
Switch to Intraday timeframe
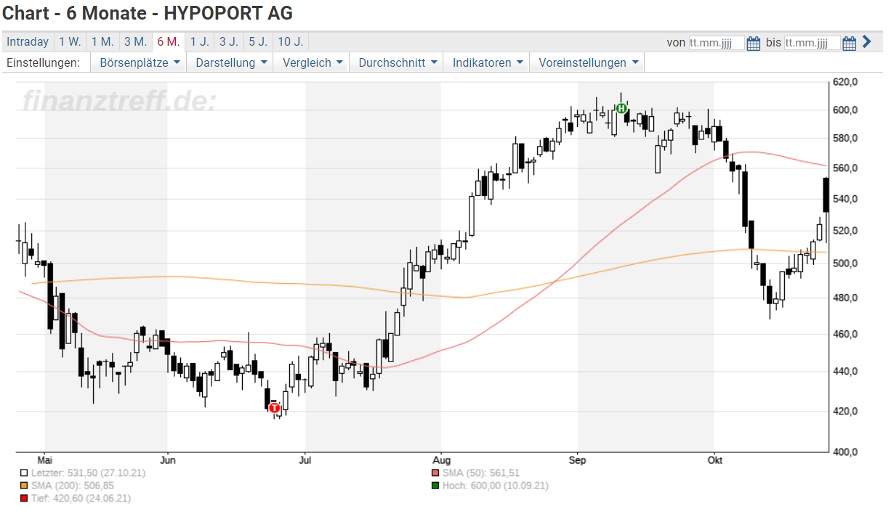click(28, 42)
